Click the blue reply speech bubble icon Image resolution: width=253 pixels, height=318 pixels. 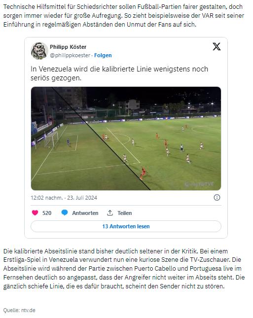(x=65, y=213)
